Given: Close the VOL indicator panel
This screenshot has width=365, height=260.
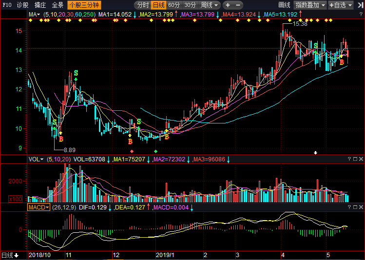Looking at the screenshot, I should click(361, 159).
